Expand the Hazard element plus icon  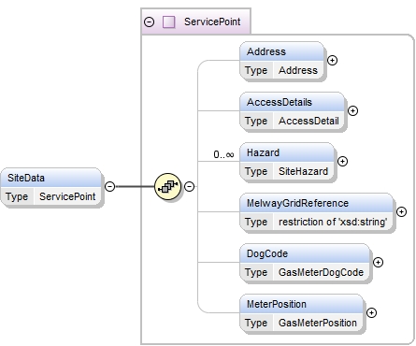click(x=342, y=161)
